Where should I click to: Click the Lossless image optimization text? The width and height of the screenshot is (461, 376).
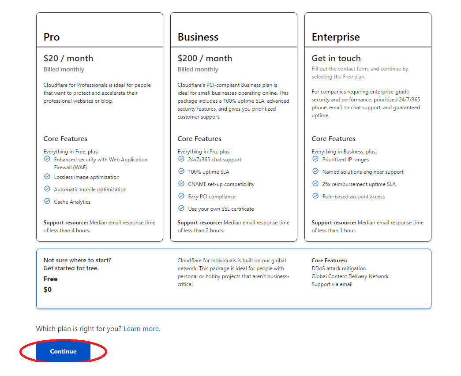(x=87, y=177)
